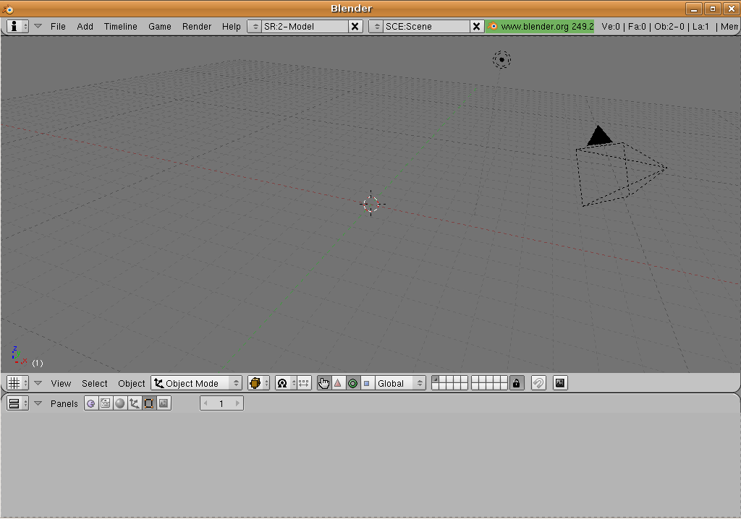This screenshot has height=519, width=741.
Task: Open the Render menu
Action: (197, 27)
